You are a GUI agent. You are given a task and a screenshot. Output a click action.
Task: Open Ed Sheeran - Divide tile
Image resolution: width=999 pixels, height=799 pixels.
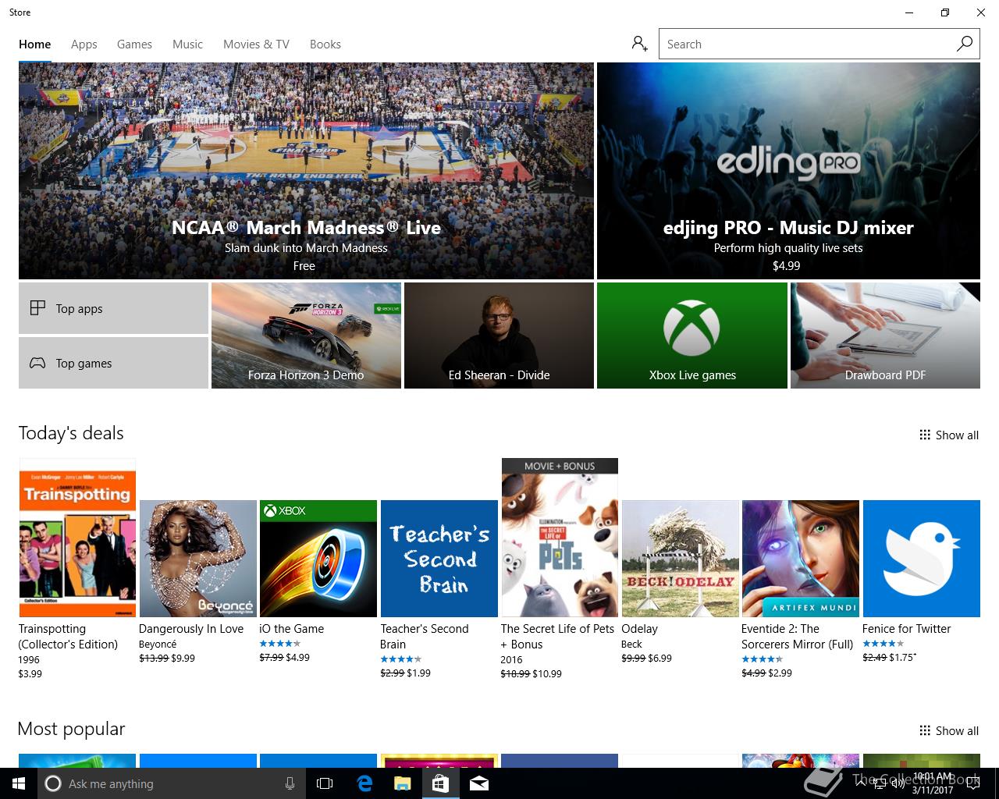pyautogui.click(x=499, y=336)
